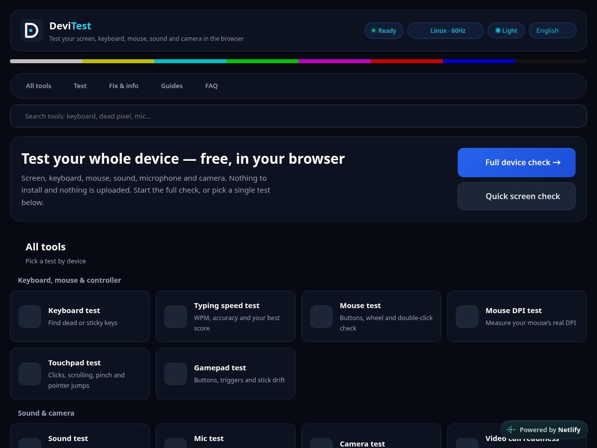Viewport: 597px width, 448px height.
Task: Click the Keyboard test card icon
Action: click(30, 317)
